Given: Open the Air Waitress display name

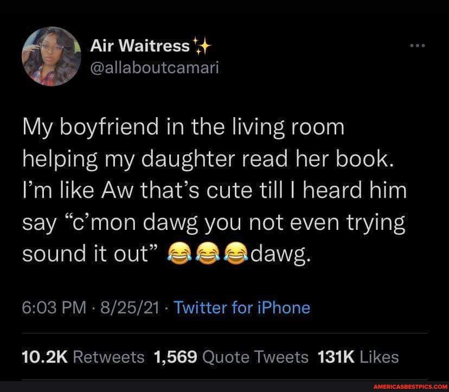Looking at the screenshot, I should click(140, 46).
